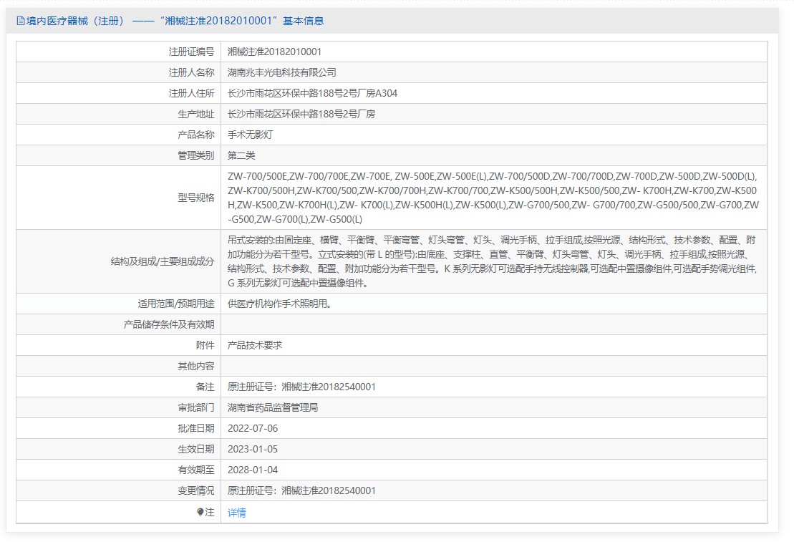Click the 产品储存条件及有效期 label
Screen dimensions: 794x542
[169, 324]
